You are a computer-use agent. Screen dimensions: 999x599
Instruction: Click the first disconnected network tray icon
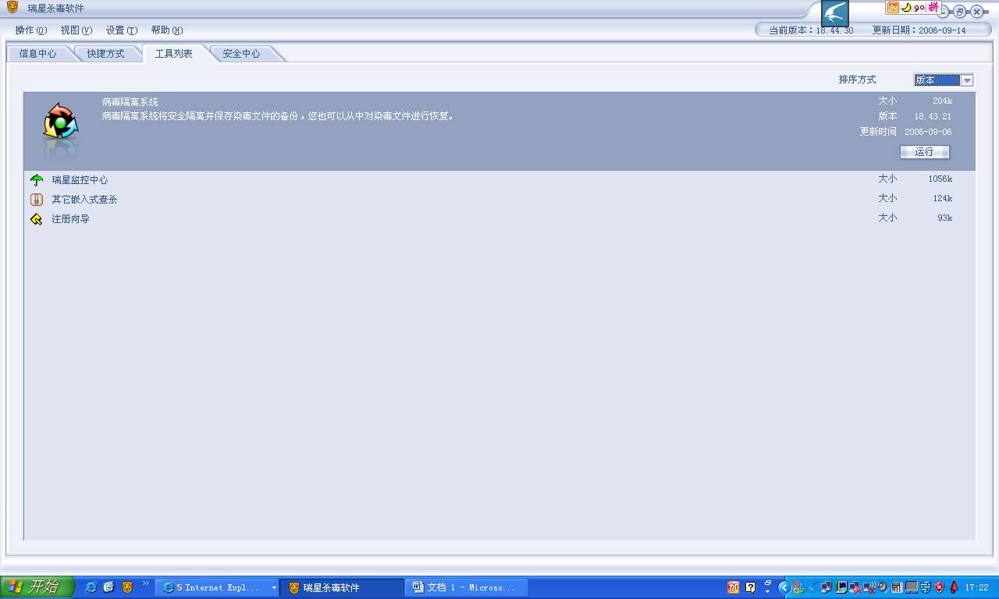click(x=855, y=587)
